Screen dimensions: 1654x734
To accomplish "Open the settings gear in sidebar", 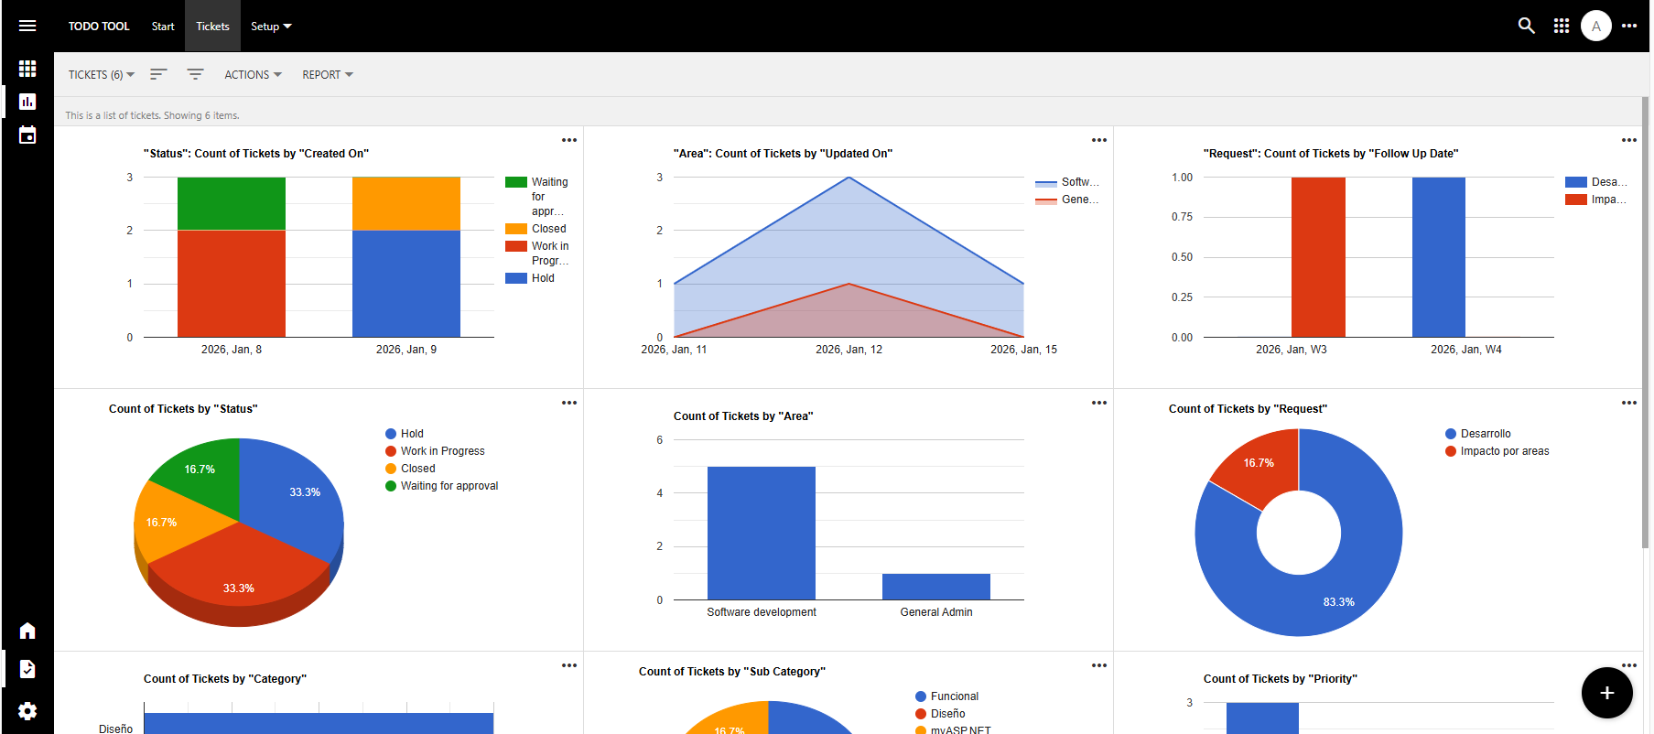I will pos(27,711).
